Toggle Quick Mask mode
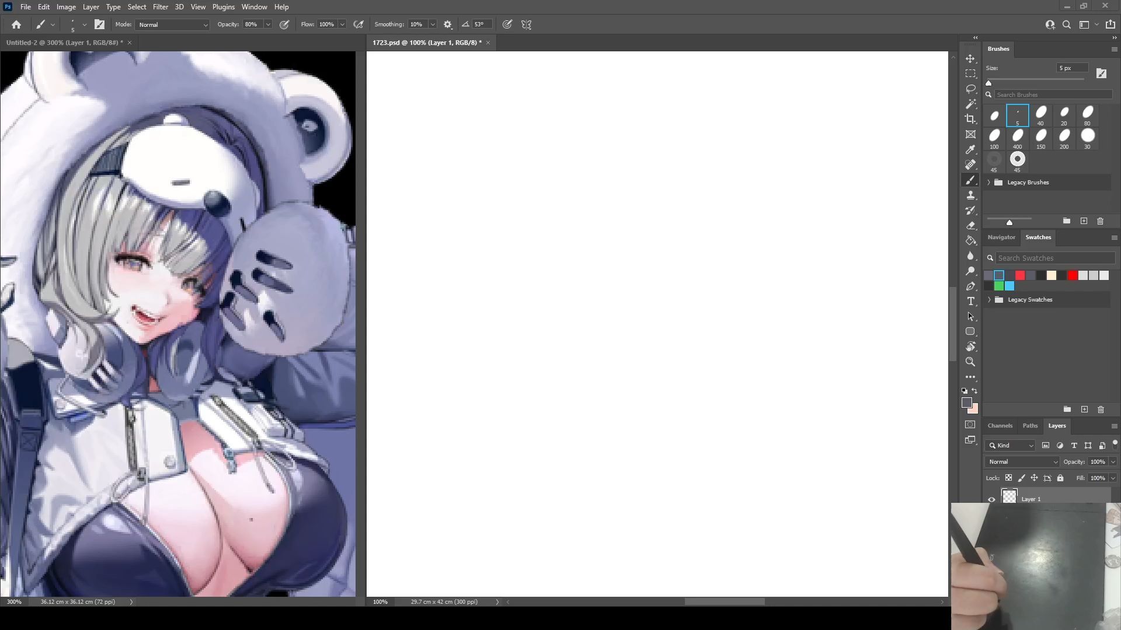Screen dimensions: 1121x630 [970, 425]
